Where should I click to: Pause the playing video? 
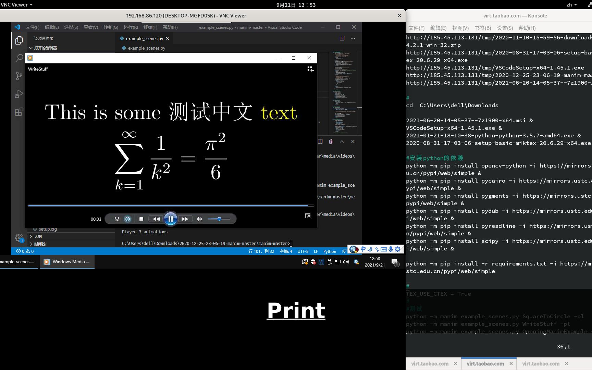pyautogui.click(x=171, y=219)
